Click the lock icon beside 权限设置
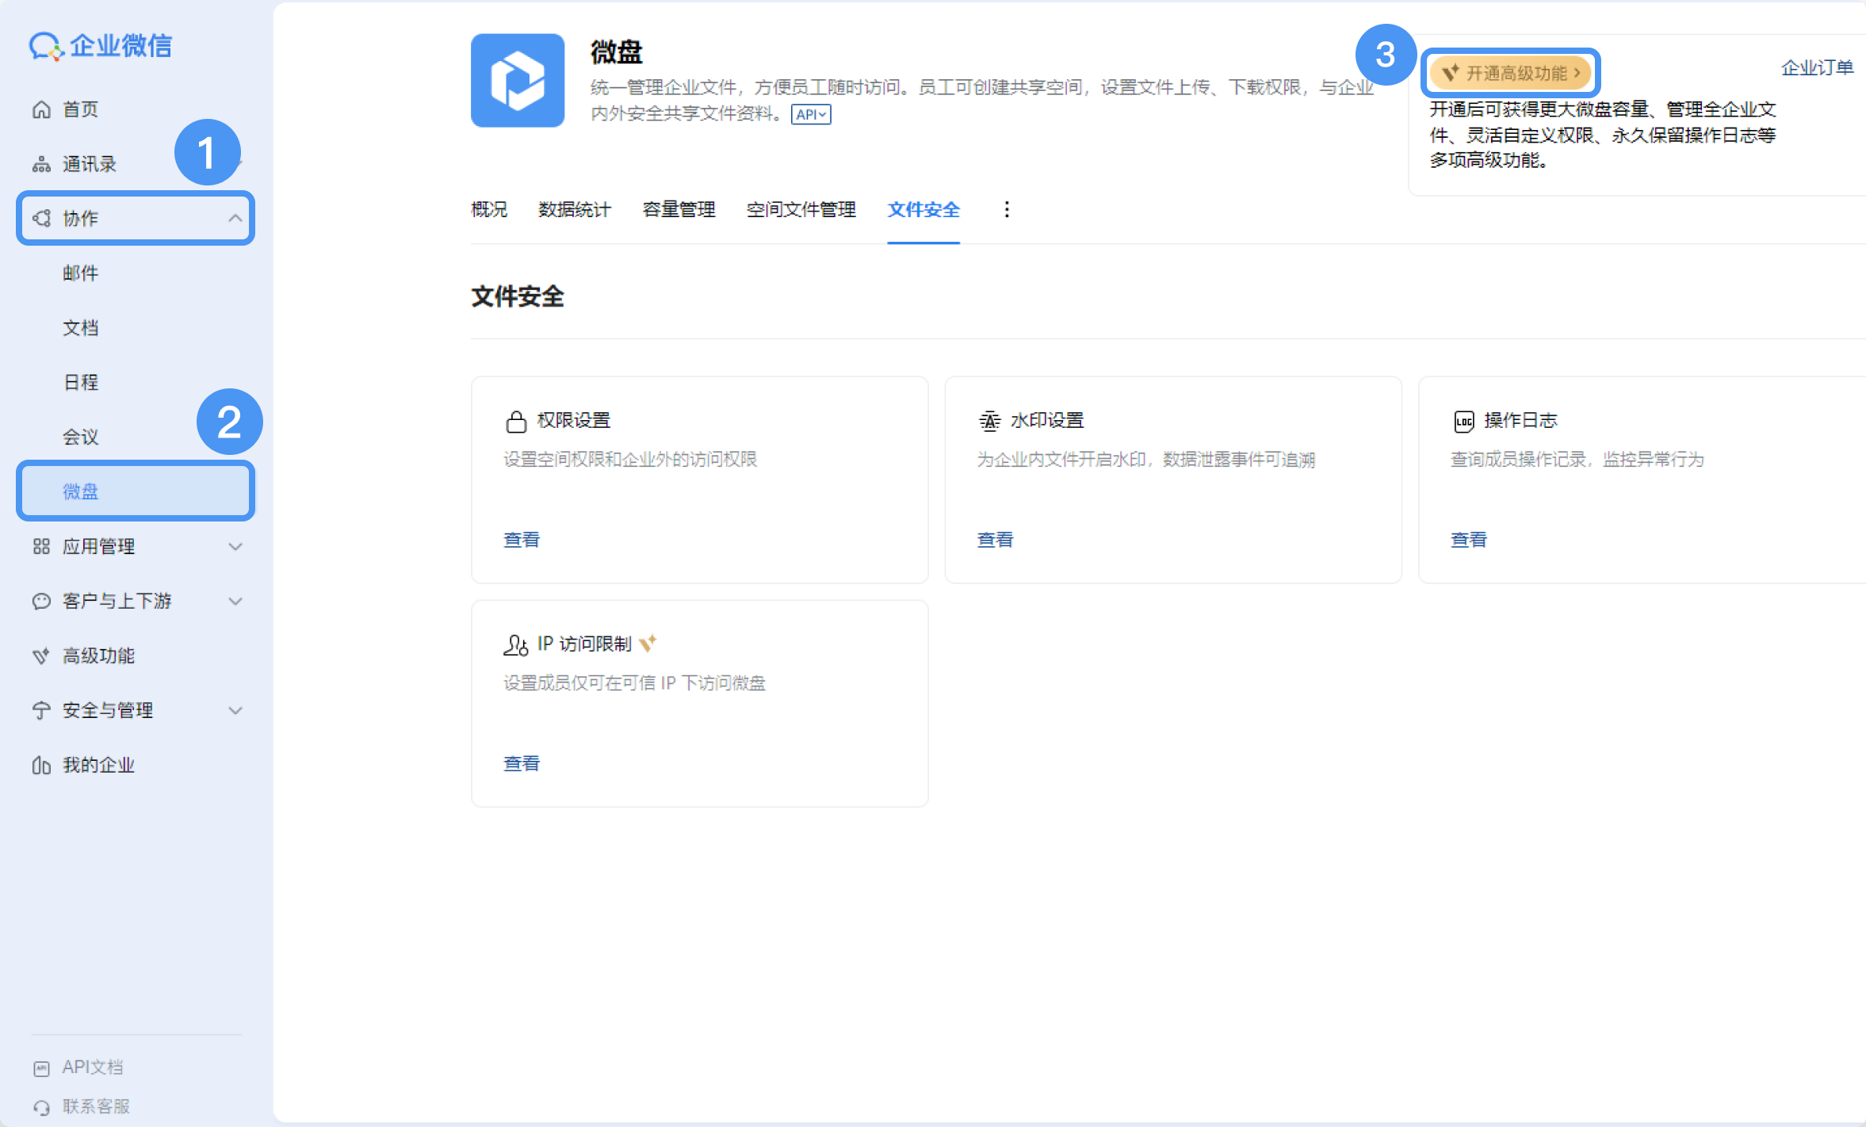The image size is (1866, 1127). (516, 421)
